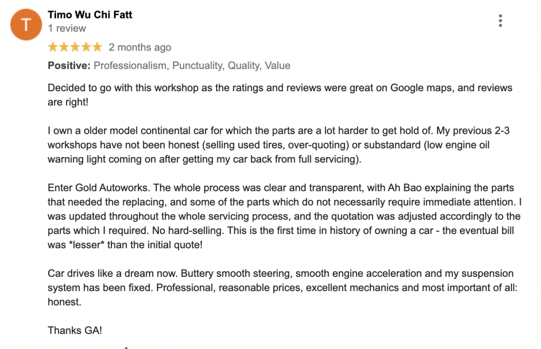Click the third gold rating star

75,47
